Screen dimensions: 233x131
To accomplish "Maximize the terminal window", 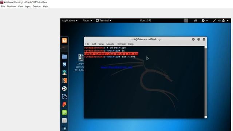I will click(x=198, y=39).
